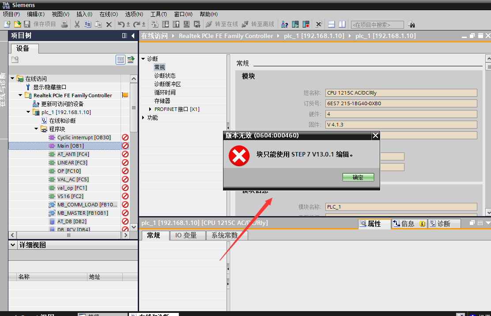Click 确定 in the error dialog

coord(358,177)
